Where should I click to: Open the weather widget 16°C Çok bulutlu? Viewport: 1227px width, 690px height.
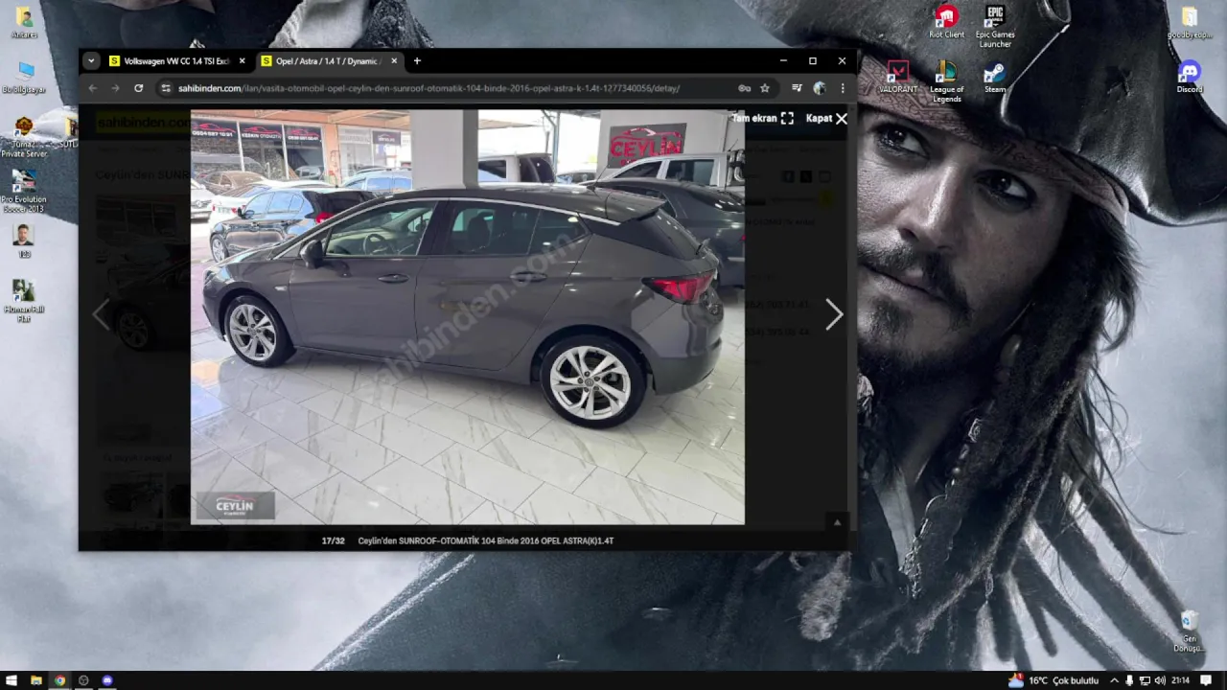pyautogui.click(x=1053, y=680)
